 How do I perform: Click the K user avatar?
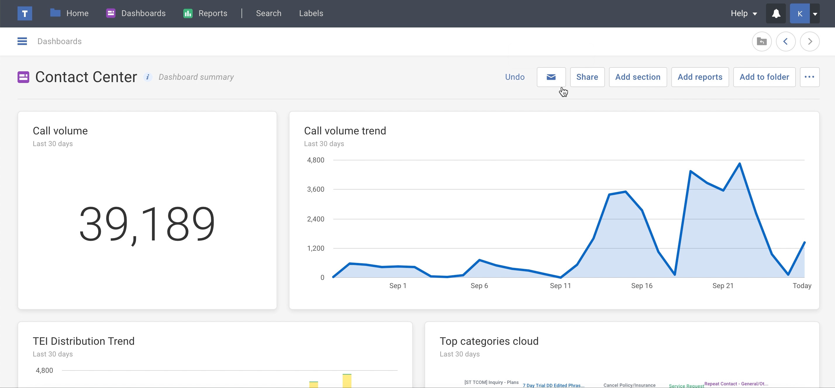[800, 14]
